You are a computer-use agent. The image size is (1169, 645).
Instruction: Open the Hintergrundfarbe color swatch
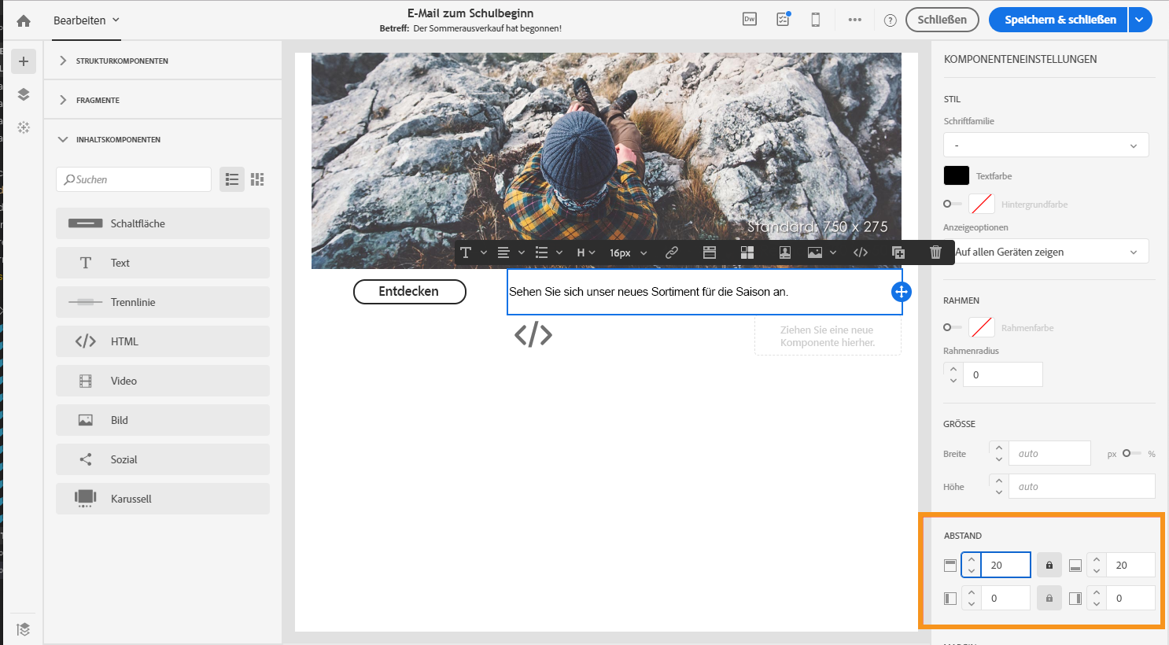tap(982, 204)
